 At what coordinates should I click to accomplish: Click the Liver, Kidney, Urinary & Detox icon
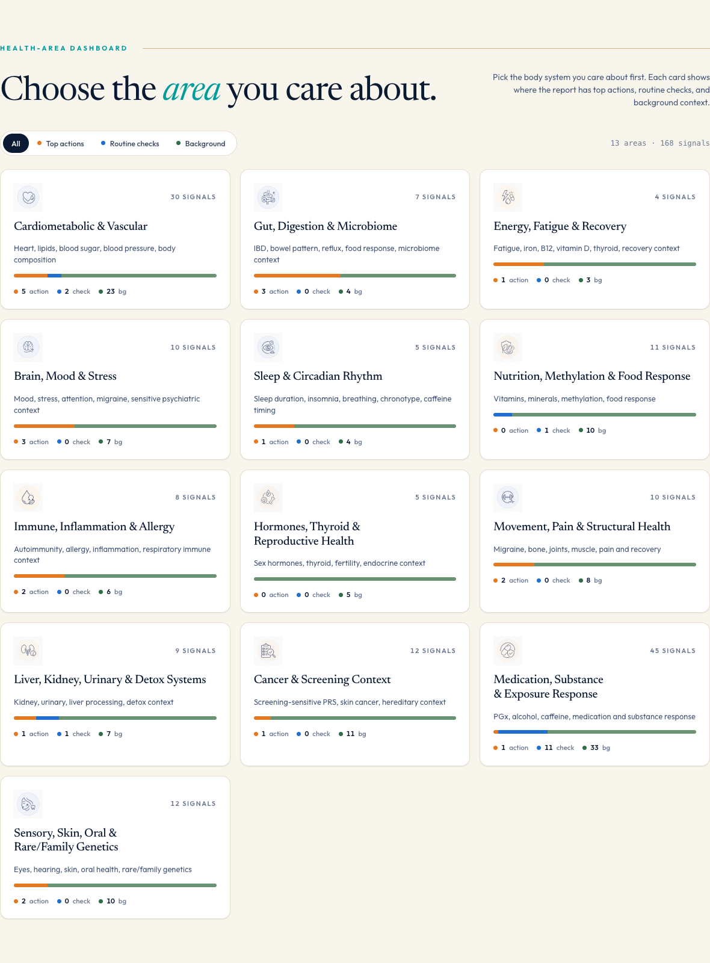pyautogui.click(x=28, y=651)
